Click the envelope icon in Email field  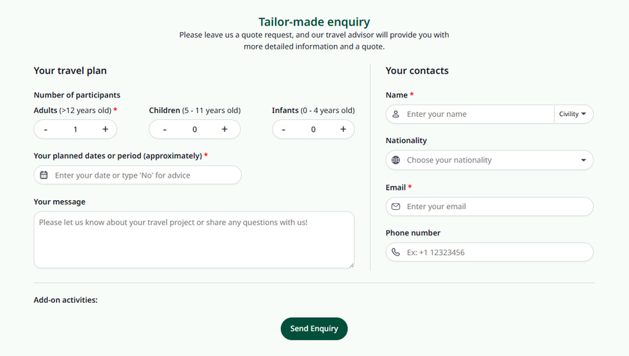(x=395, y=207)
